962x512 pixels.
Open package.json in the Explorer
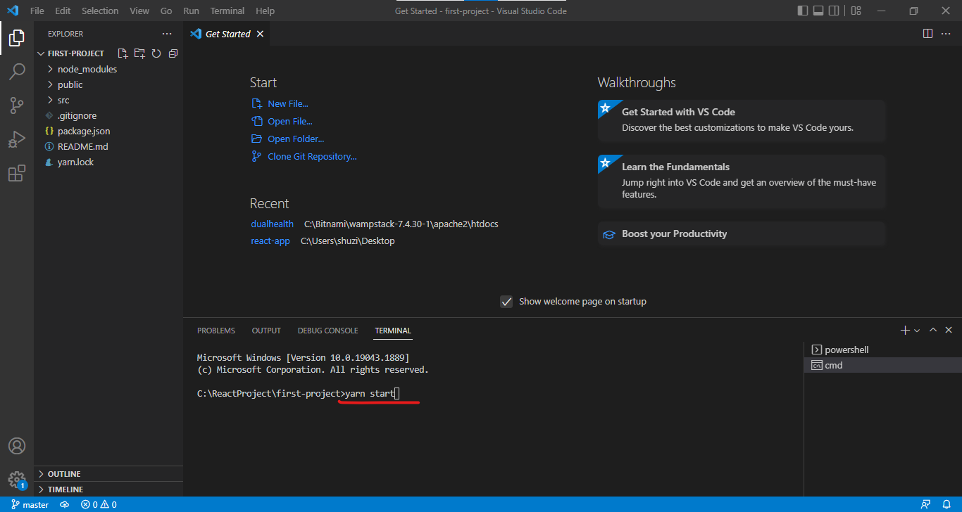[x=108, y=131]
